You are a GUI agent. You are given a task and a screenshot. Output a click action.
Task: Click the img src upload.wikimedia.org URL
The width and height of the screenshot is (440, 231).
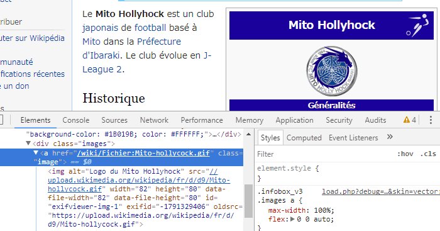click(139, 180)
